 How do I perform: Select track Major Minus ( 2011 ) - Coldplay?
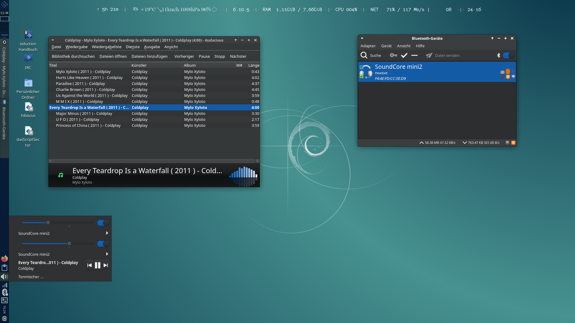pyautogui.click(x=154, y=113)
